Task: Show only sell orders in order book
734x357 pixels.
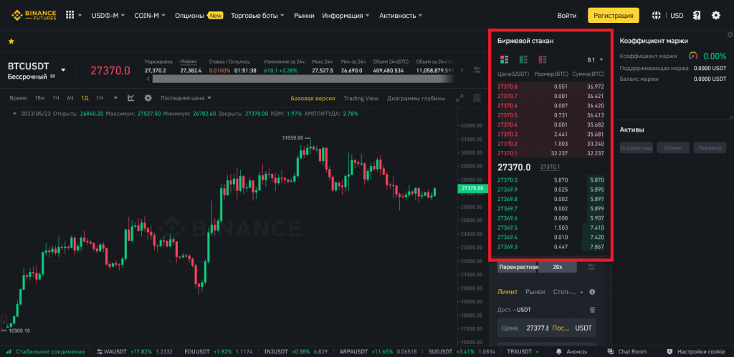Action: click(x=543, y=59)
